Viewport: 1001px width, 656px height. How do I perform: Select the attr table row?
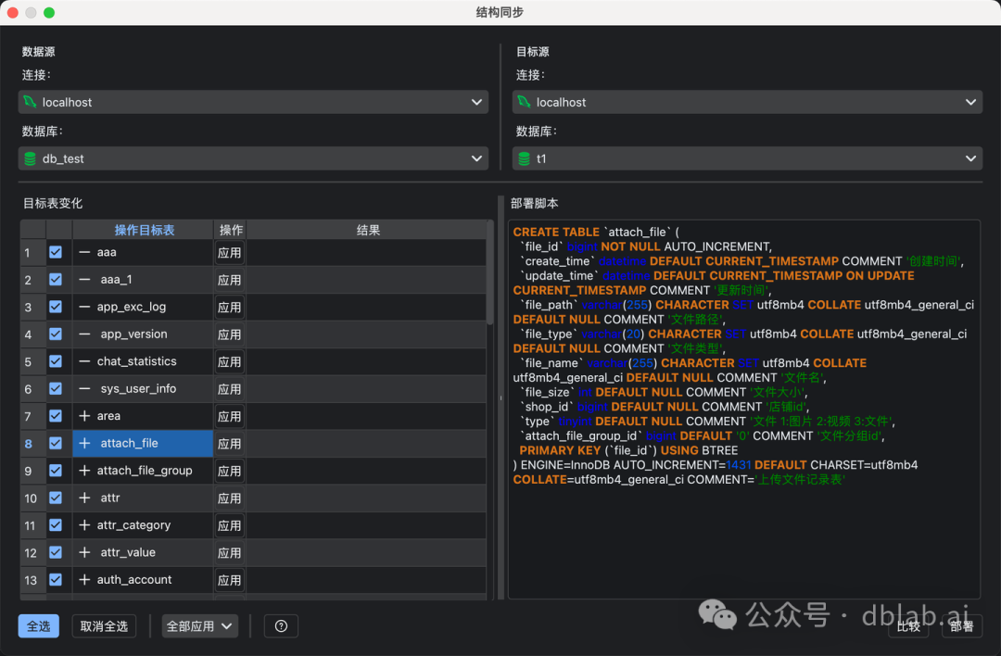point(143,498)
